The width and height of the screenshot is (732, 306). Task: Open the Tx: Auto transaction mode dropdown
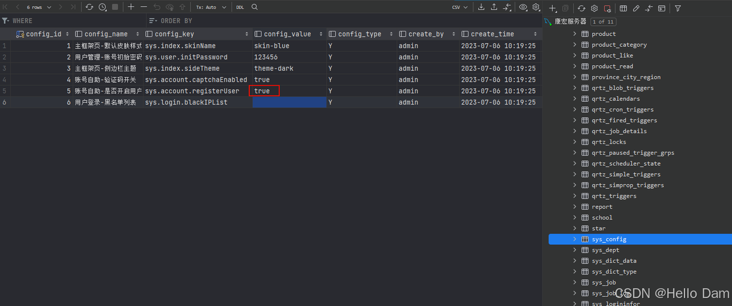click(x=211, y=7)
